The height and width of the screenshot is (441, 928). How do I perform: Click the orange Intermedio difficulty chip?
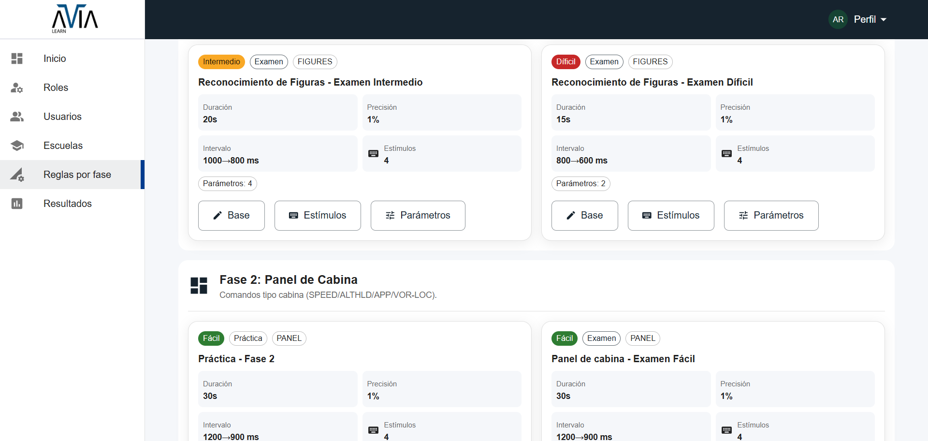tap(221, 62)
